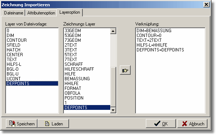Select BGL-U layer entry
This screenshot has width=216, height=135.
[x=32, y=74]
